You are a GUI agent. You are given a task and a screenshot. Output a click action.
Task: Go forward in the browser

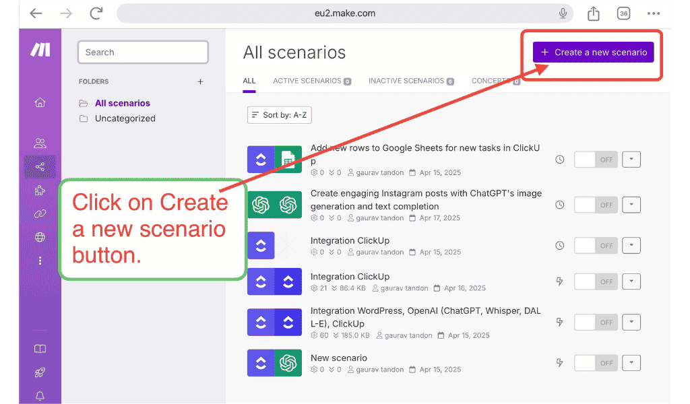coord(66,13)
